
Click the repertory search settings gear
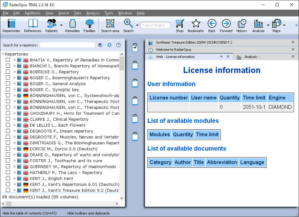(x=109, y=45)
